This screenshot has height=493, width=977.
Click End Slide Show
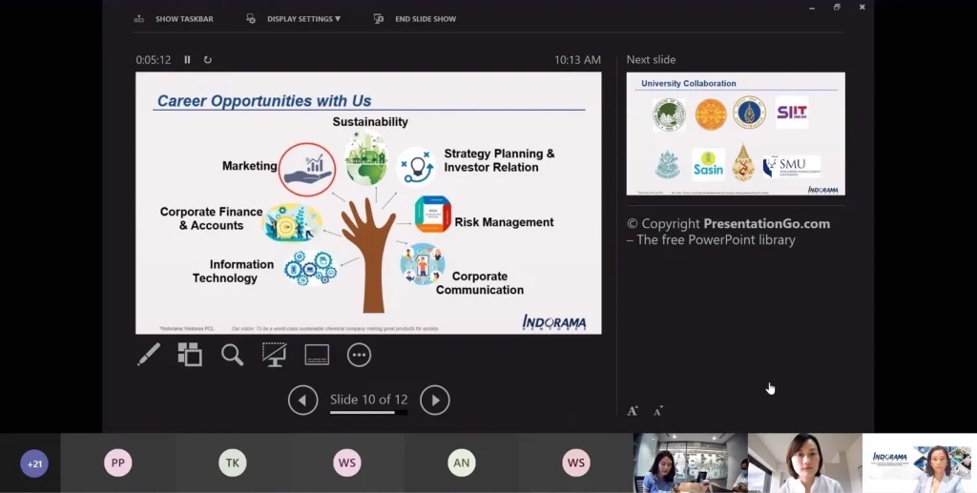pyautogui.click(x=416, y=19)
